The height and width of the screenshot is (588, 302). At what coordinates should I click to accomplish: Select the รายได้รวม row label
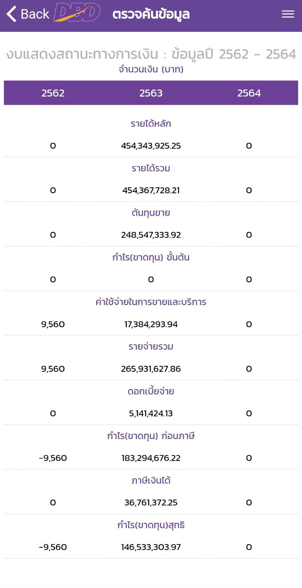151,168
